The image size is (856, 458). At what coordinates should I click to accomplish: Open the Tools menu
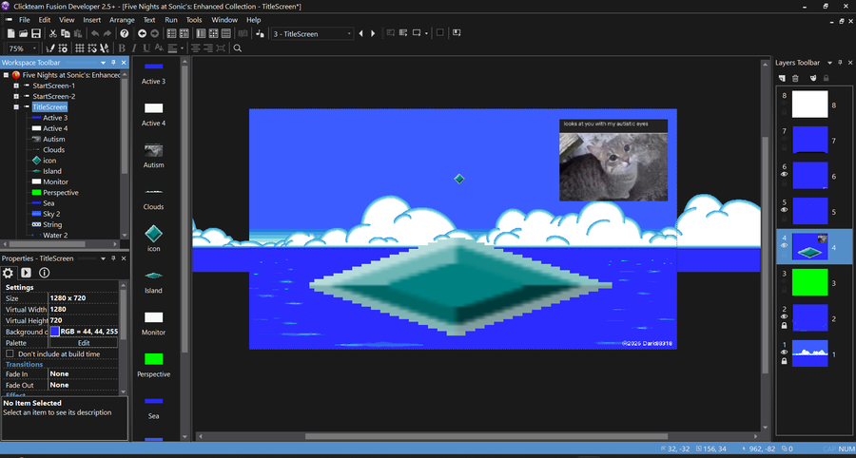coord(194,20)
